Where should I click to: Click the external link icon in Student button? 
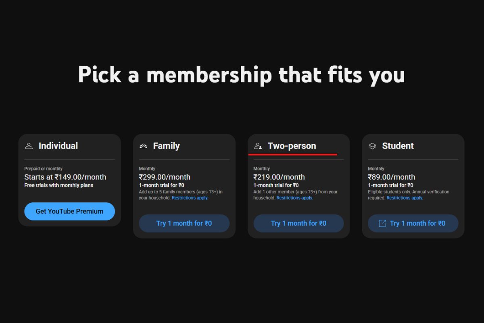[382, 223]
